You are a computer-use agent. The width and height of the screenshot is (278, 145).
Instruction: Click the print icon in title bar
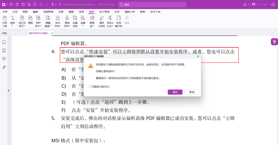[x=23, y=5]
